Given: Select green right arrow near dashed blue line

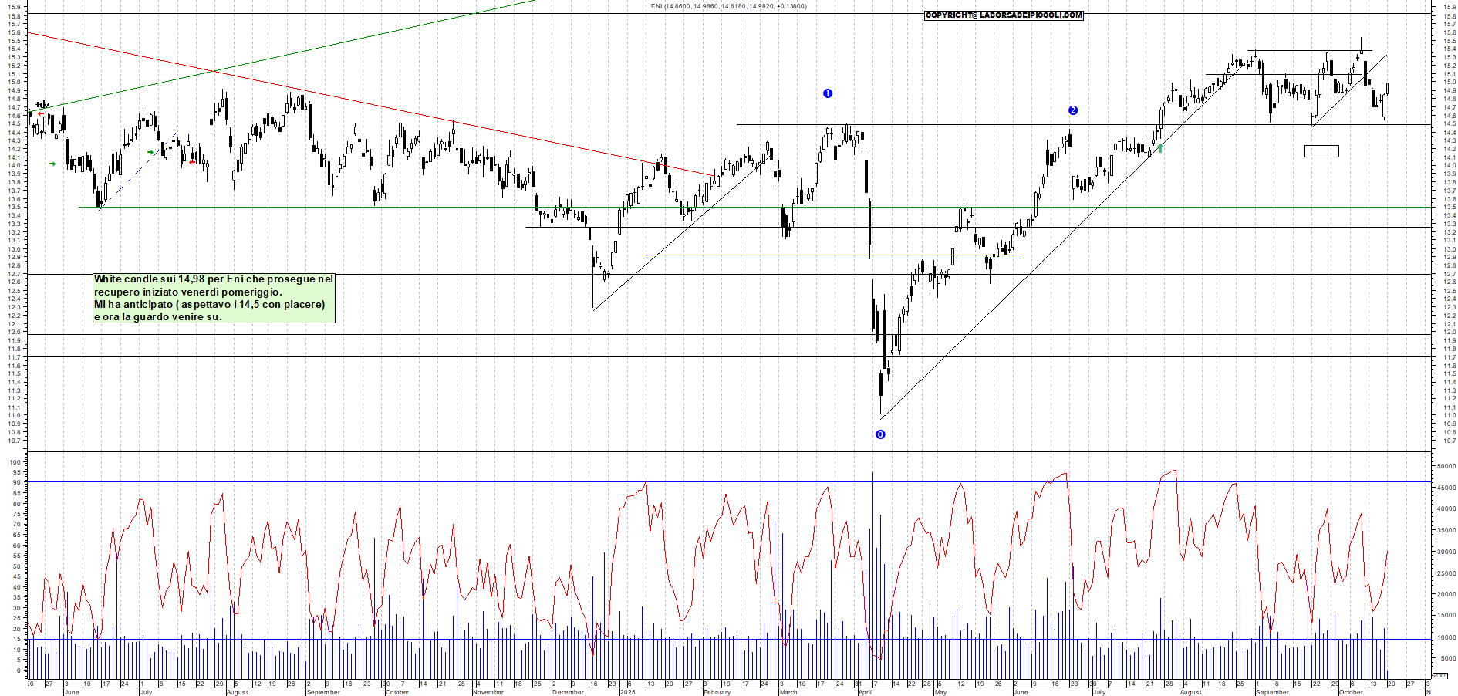Looking at the screenshot, I should 150,152.
